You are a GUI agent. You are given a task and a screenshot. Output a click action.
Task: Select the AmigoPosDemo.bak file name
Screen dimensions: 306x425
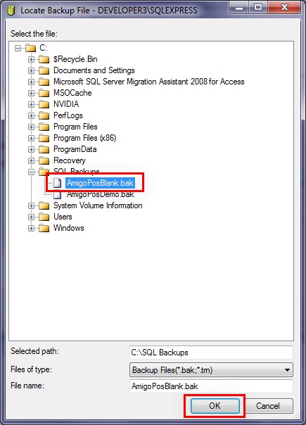(101, 194)
